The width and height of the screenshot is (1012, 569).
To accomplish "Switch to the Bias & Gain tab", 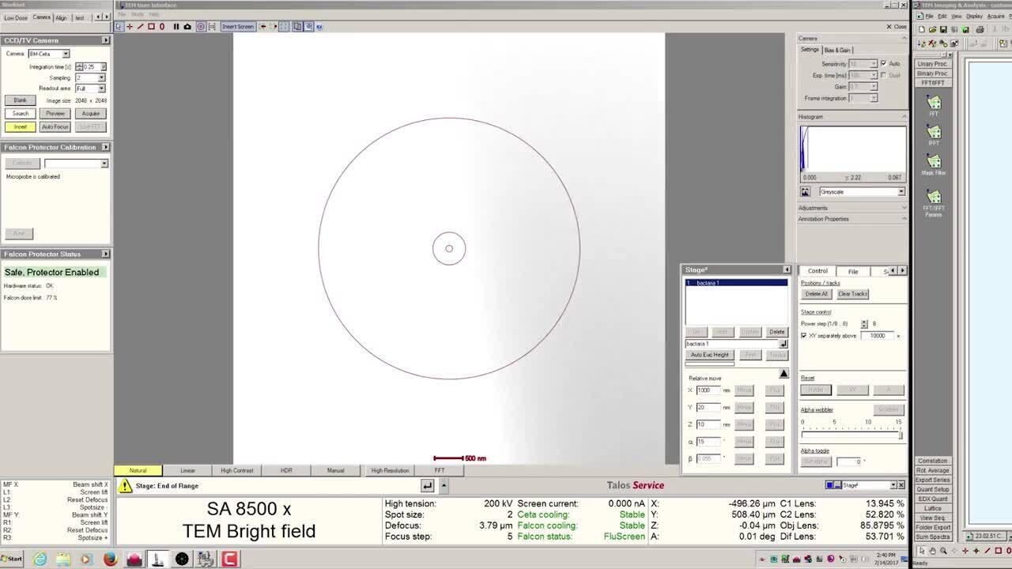I will [x=838, y=50].
